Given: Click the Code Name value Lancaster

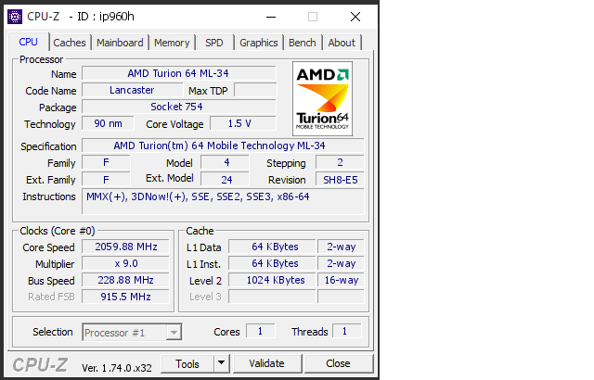Looking at the screenshot, I should tap(132, 90).
